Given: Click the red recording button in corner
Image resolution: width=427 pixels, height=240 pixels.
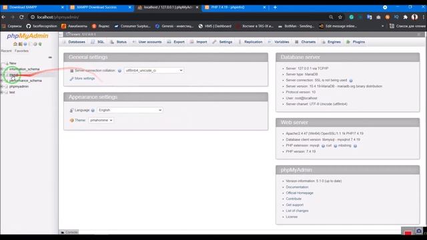Looking at the screenshot, I should click(408, 233).
